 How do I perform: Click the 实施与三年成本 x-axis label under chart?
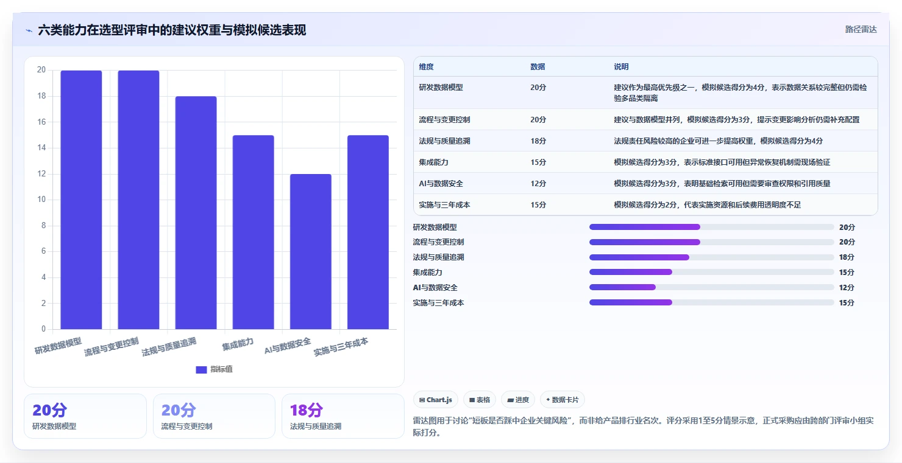(341, 347)
